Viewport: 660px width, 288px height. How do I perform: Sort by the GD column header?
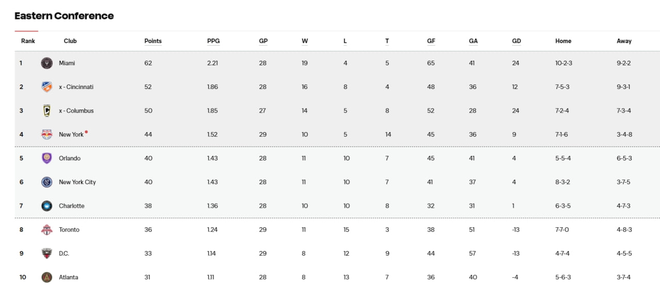coord(517,41)
